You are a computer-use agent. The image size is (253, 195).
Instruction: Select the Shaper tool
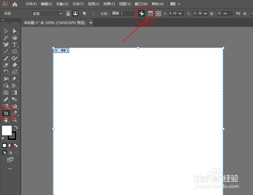click(x=6, y=65)
